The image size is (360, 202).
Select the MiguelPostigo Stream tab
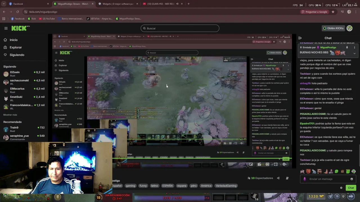coord(73,4)
